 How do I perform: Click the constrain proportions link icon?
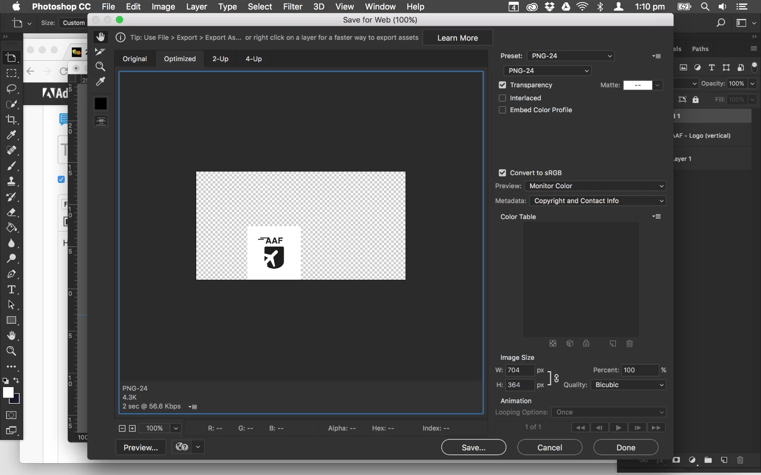click(557, 378)
